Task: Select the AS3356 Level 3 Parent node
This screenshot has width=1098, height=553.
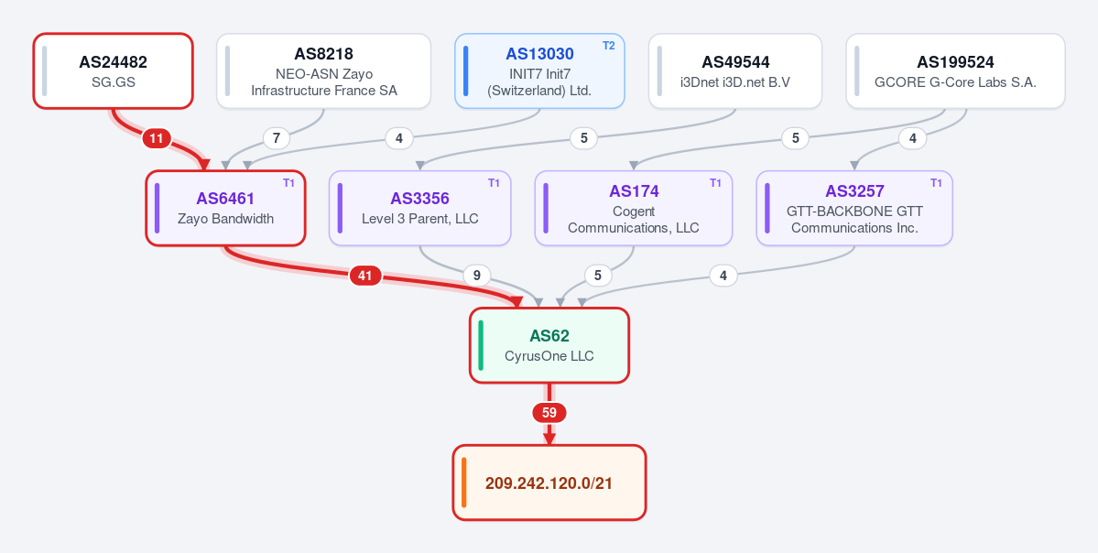Action: (419, 208)
